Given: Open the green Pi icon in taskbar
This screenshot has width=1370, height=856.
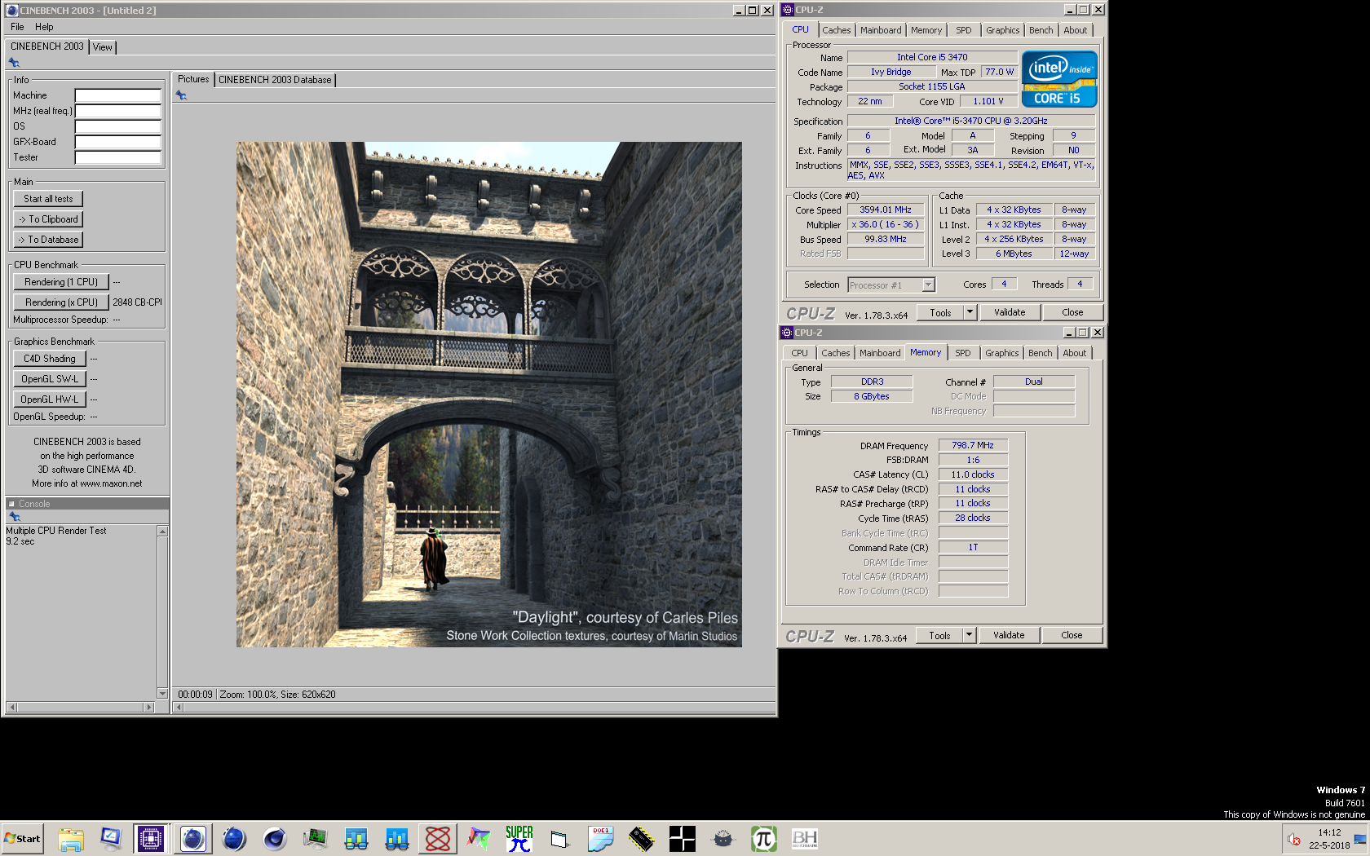Looking at the screenshot, I should click(x=764, y=838).
